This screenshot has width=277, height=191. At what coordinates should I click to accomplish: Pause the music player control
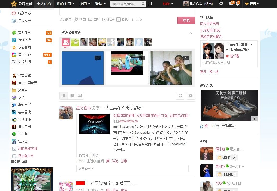(x=151, y=4)
